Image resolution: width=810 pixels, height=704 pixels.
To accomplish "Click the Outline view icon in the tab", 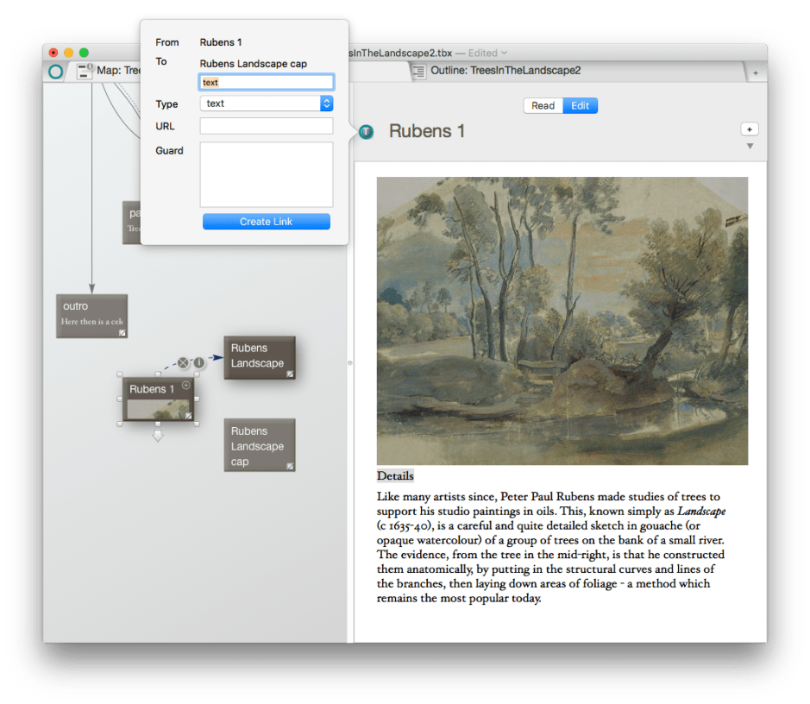I will coord(418,71).
